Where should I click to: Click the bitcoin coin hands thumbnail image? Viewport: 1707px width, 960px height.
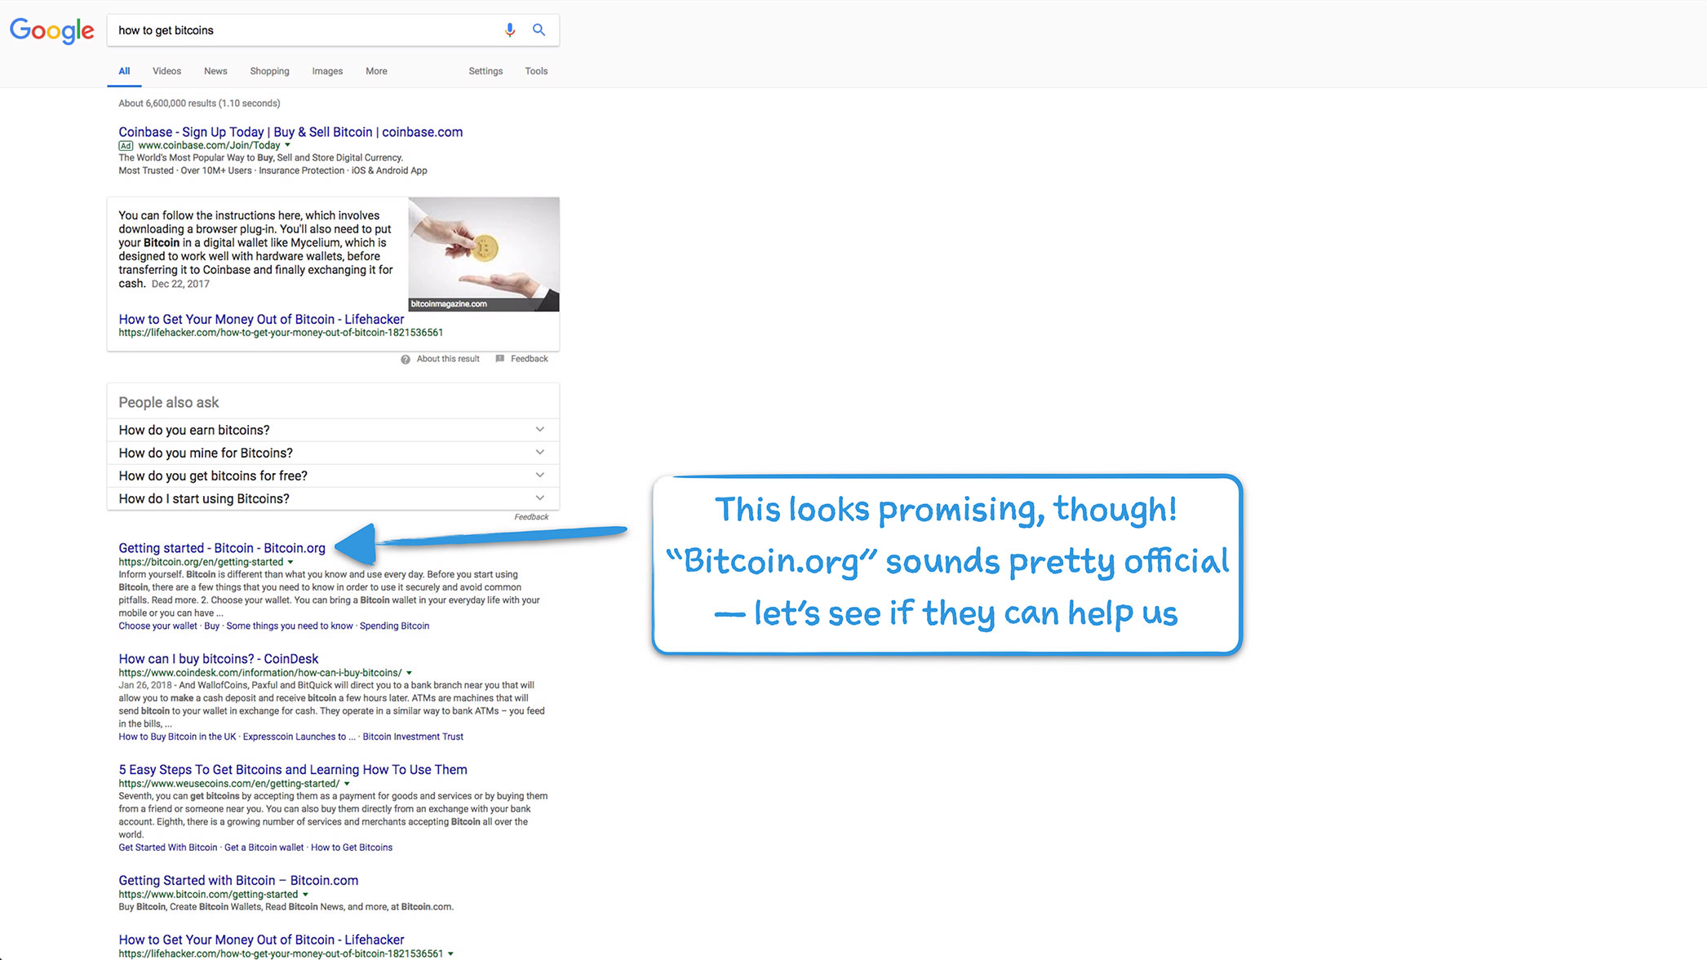click(484, 254)
